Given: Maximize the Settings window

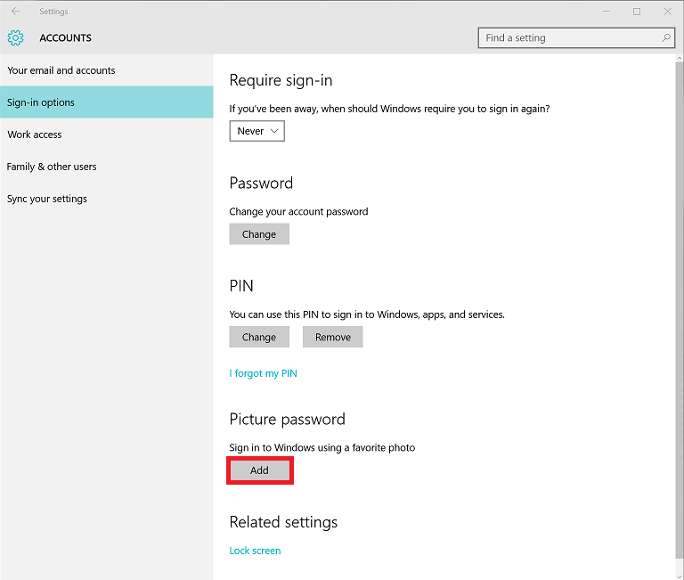Looking at the screenshot, I should (x=637, y=12).
